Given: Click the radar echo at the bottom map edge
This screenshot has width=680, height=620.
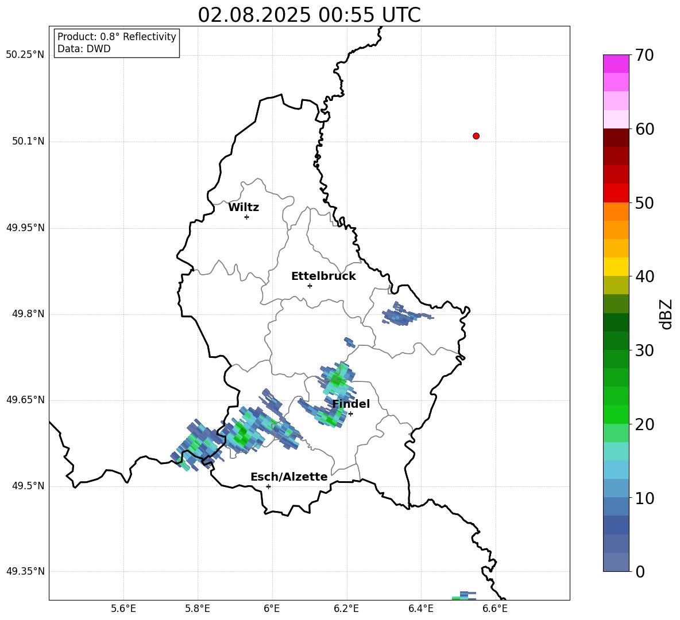Looking at the screenshot, I should (463, 596).
